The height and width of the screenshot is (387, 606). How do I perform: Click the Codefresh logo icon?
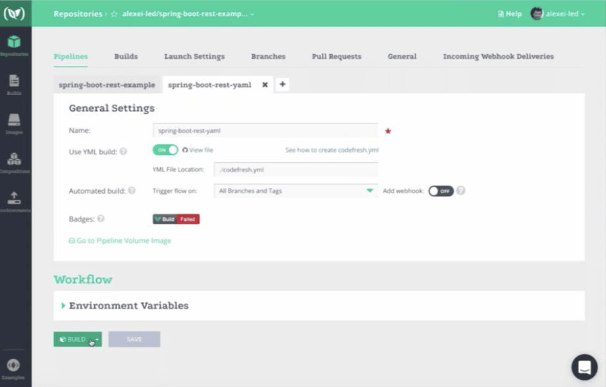(14, 13)
